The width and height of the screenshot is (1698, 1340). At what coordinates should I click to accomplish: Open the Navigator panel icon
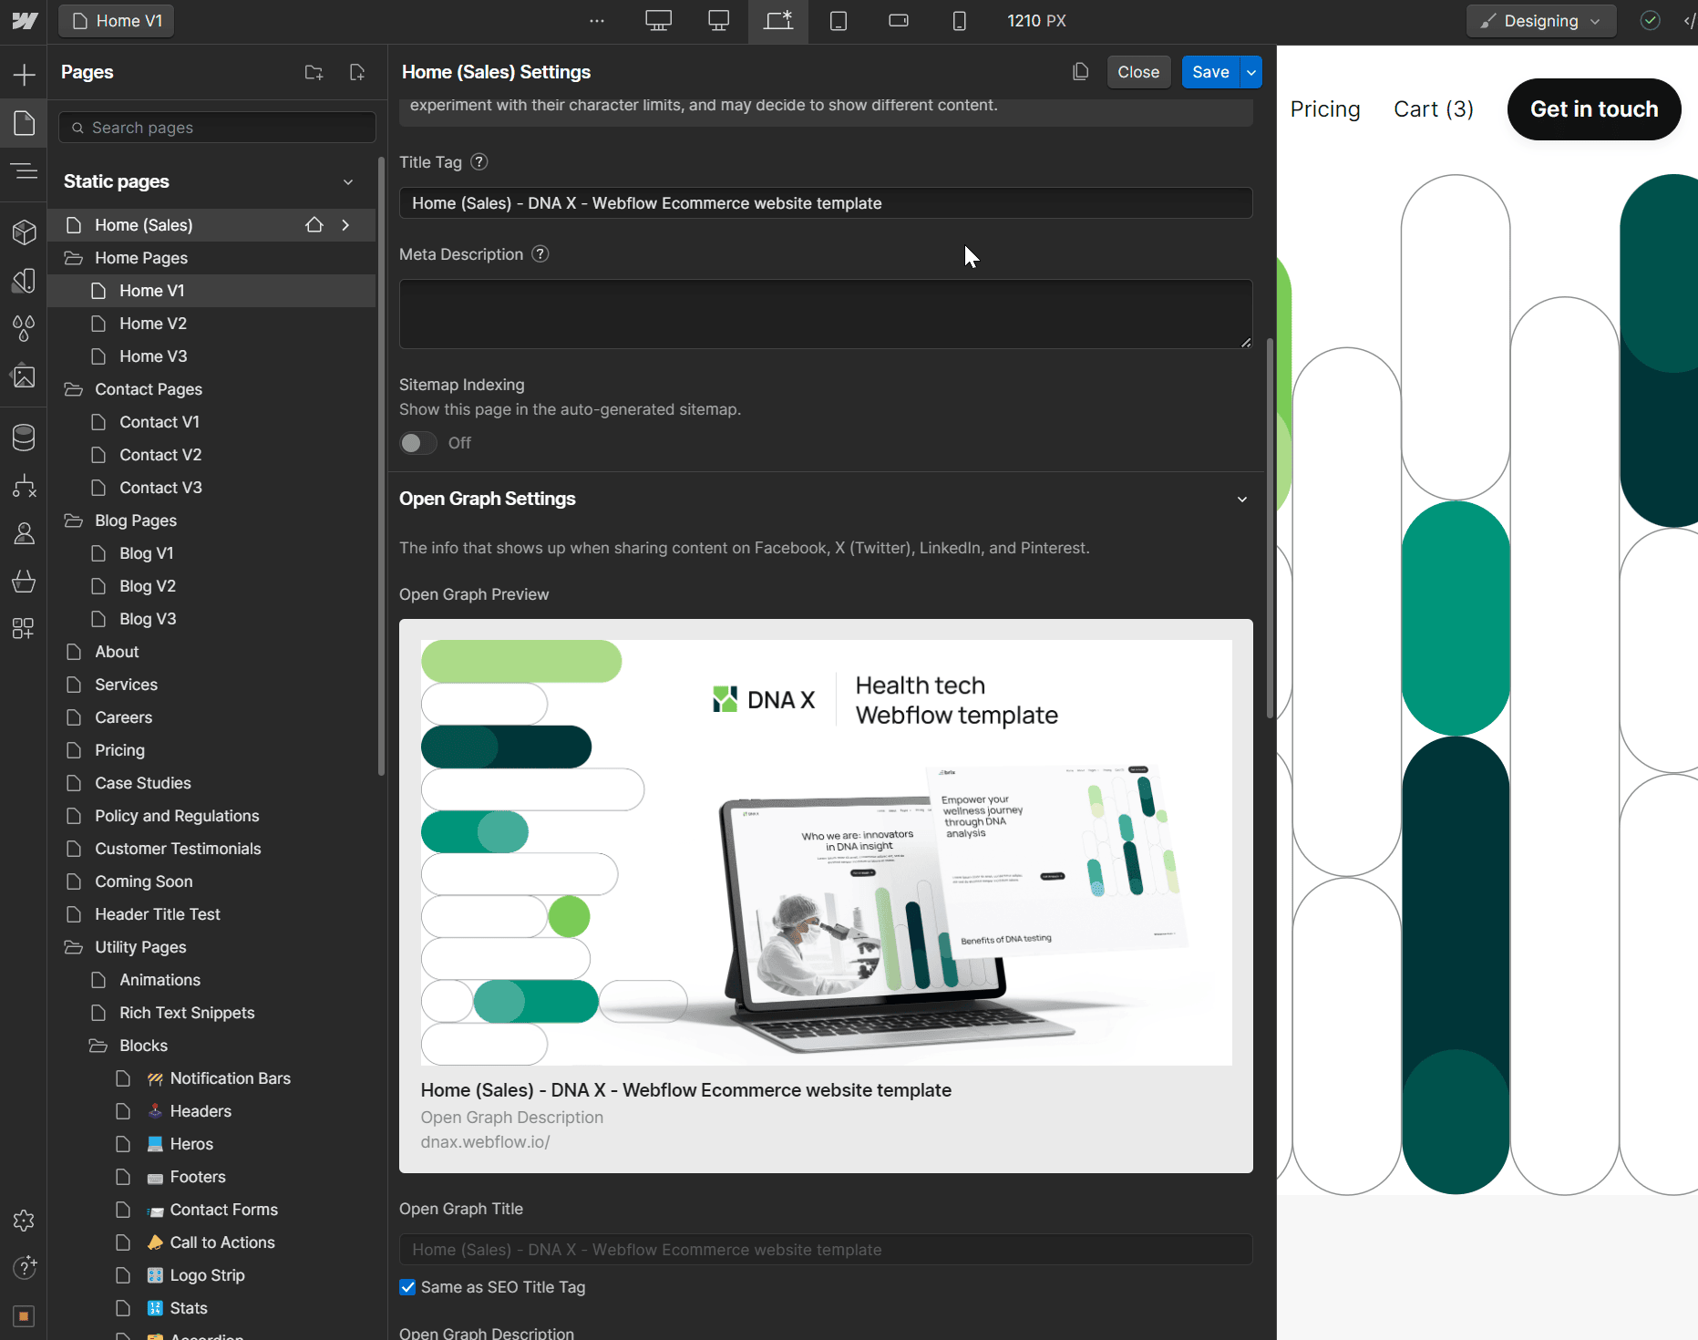click(x=25, y=171)
